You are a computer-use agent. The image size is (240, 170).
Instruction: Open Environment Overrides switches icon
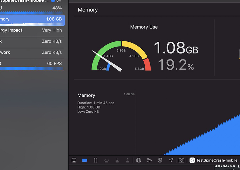pyautogui.click(x=160, y=160)
